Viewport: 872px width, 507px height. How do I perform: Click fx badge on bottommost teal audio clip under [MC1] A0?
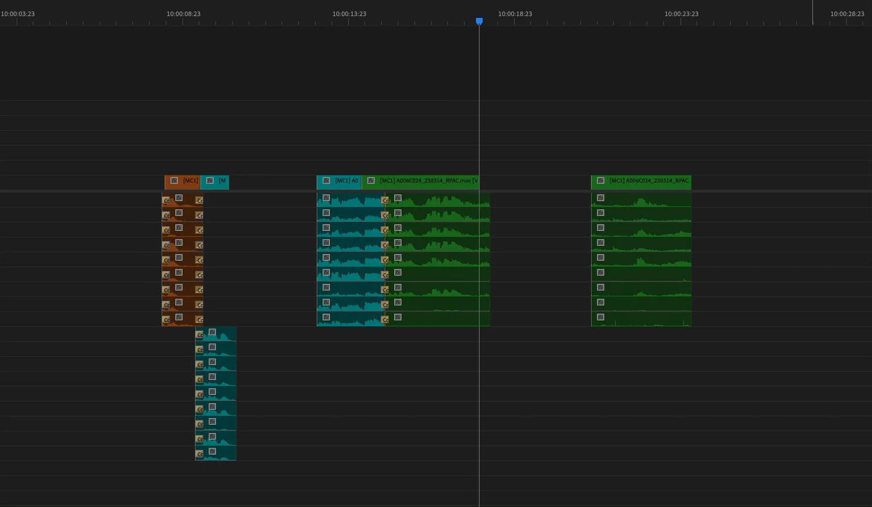click(x=326, y=317)
